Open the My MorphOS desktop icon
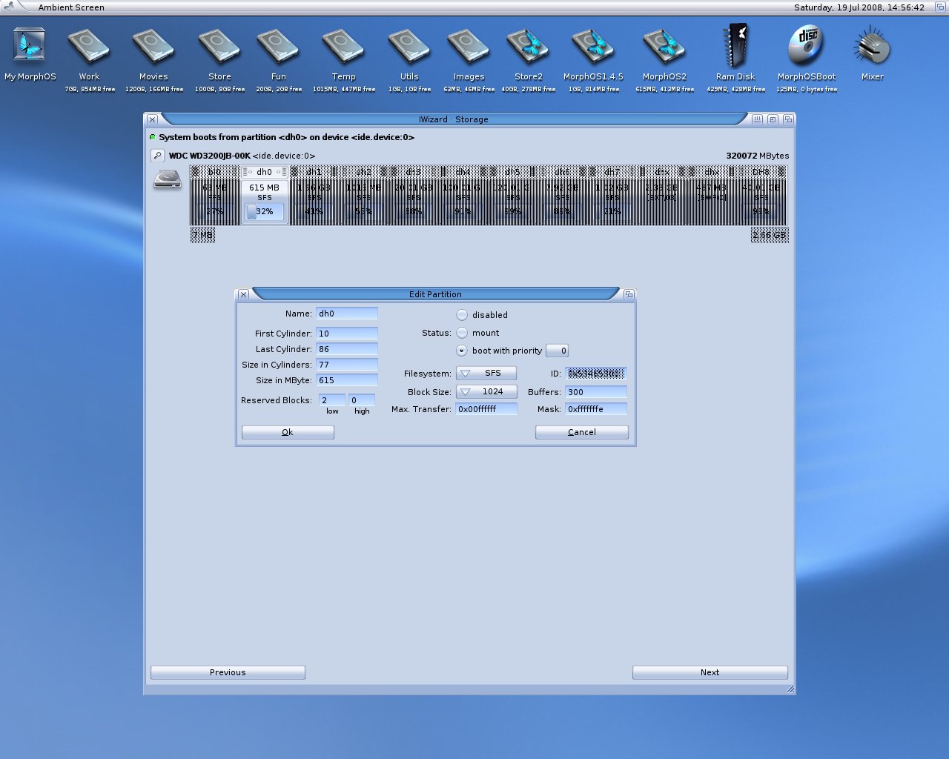 click(x=30, y=47)
